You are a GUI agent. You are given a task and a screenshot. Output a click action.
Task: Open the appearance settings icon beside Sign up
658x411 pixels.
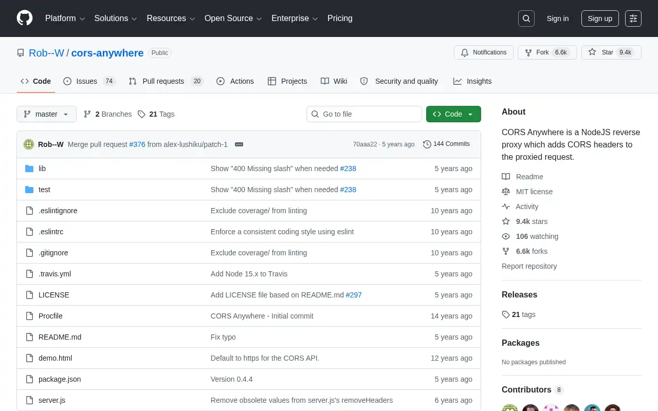(633, 18)
